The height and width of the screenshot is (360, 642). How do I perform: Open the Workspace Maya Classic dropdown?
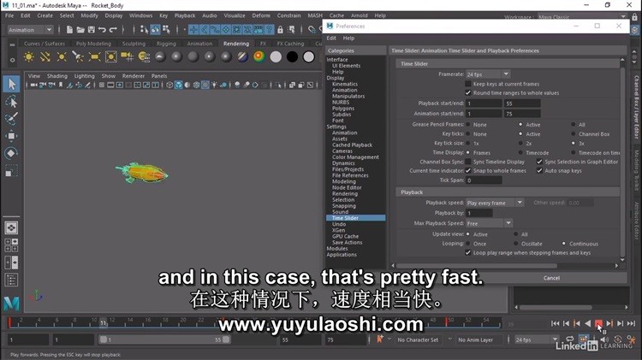(582, 17)
